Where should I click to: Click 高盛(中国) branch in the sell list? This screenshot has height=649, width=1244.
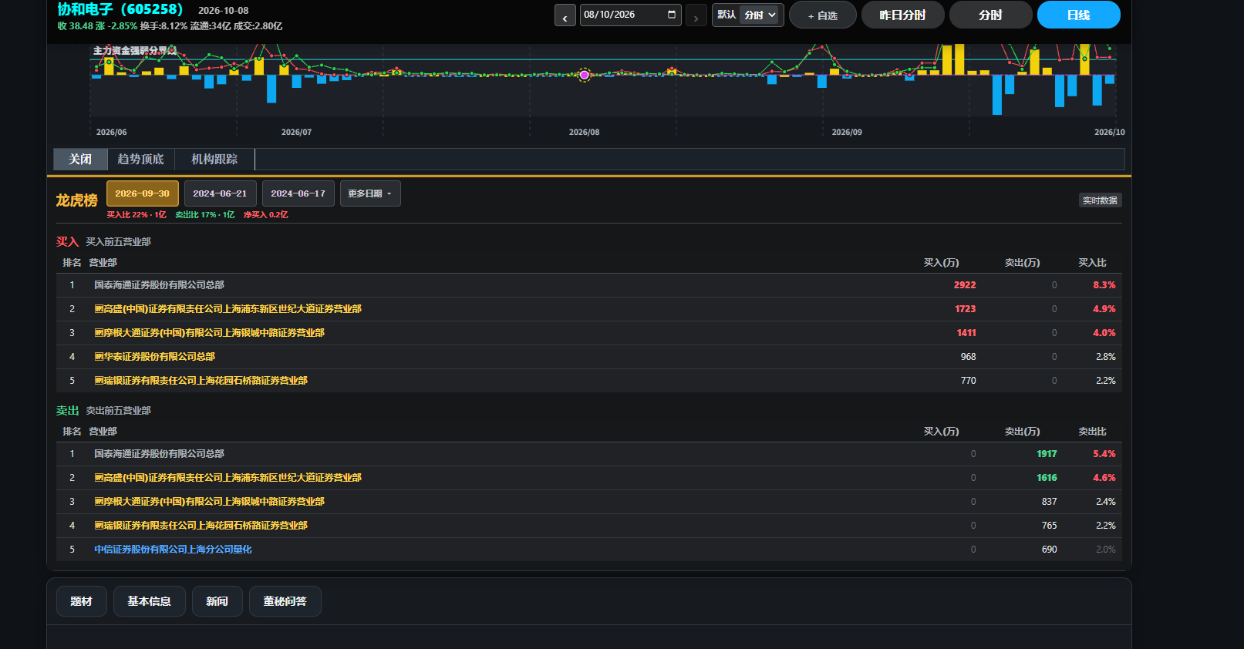228,478
